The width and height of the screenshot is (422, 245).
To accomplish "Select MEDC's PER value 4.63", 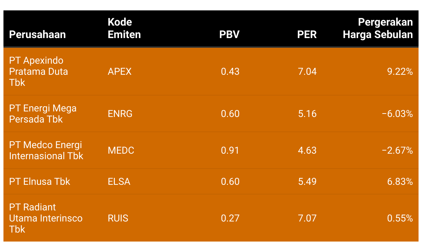I will click(x=307, y=151).
